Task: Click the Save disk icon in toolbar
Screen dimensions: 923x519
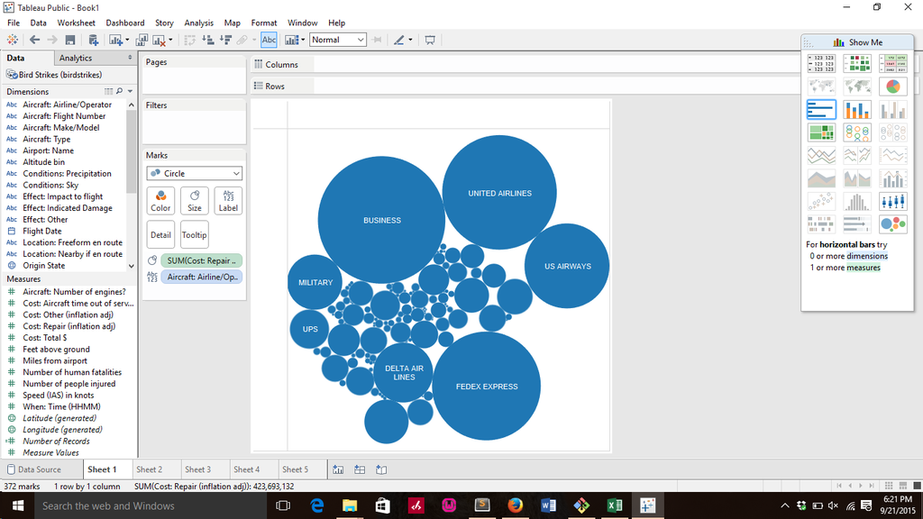Action: click(70, 40)
